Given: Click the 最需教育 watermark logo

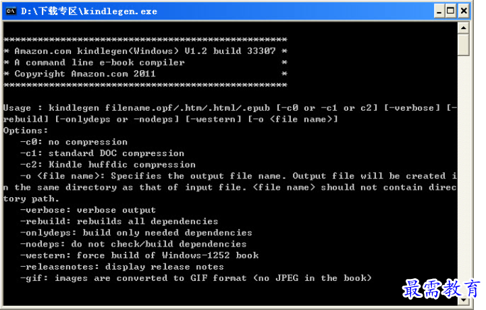Looking at the screenshot, I should pyautogui.click(x=441, y=288).
